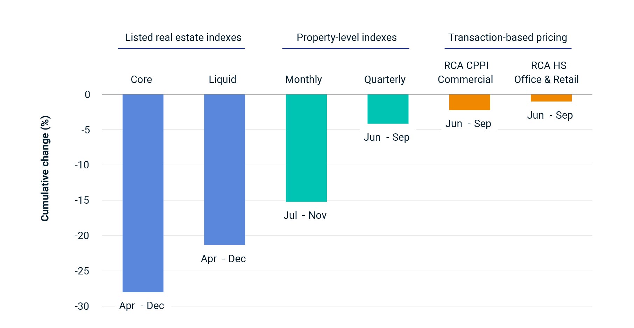Click the orange RCA HS Office & Retail bar
The width and height of the screenshot is (634, 328).
click(x=551, y=98)
